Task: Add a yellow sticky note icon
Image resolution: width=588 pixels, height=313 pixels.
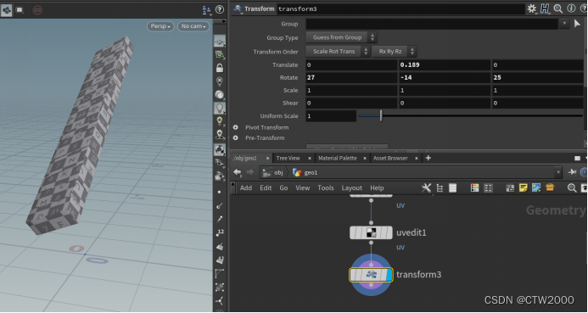Action: point(524,187)
